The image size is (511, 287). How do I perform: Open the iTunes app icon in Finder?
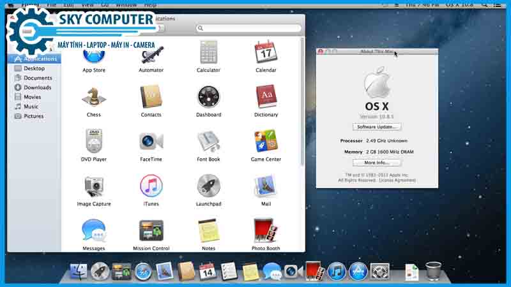(x=151, y=186)
